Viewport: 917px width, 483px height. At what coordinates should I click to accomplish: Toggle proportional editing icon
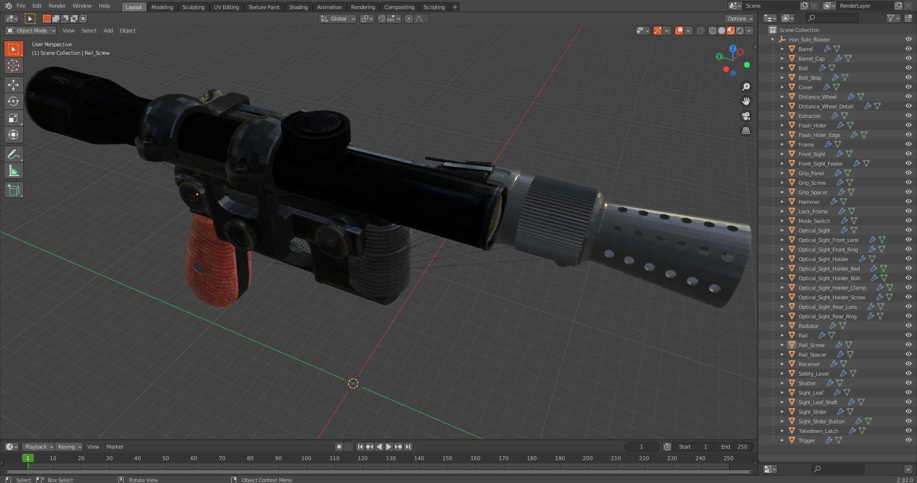coord(408,19)
